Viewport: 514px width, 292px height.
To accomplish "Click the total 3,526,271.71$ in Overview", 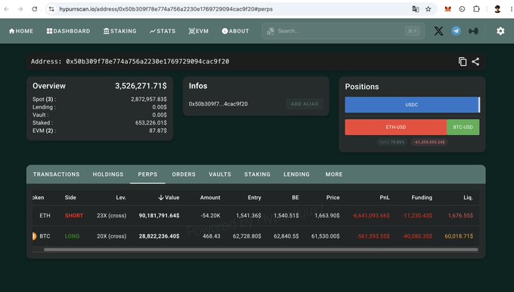I will click(x=141, y=86).
